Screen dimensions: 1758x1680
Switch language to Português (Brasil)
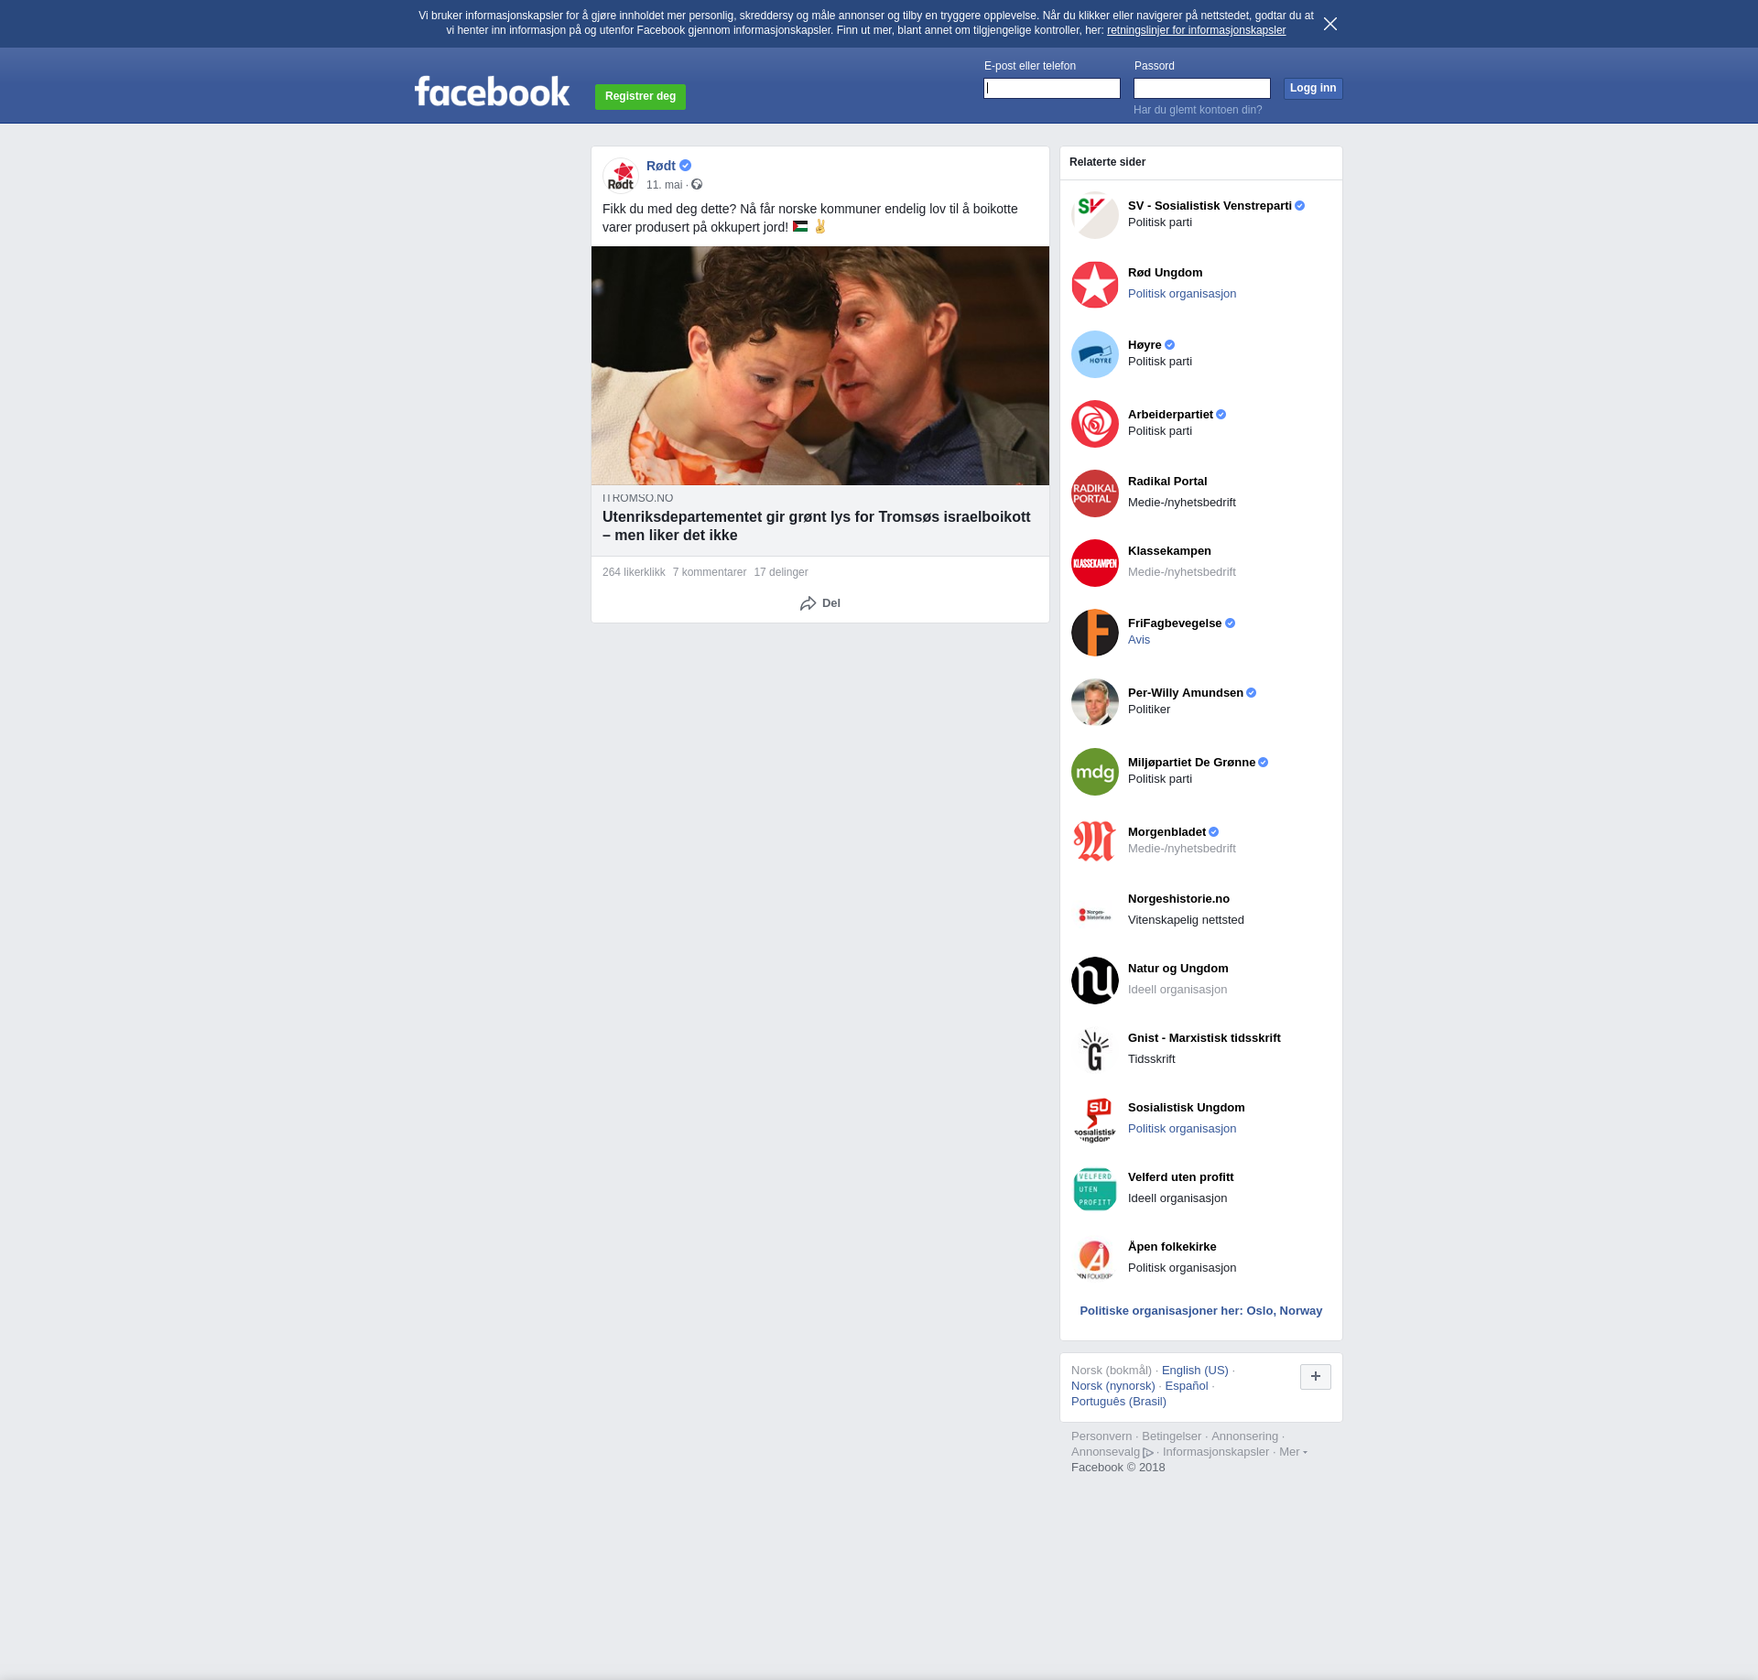pos(1119,1402)
